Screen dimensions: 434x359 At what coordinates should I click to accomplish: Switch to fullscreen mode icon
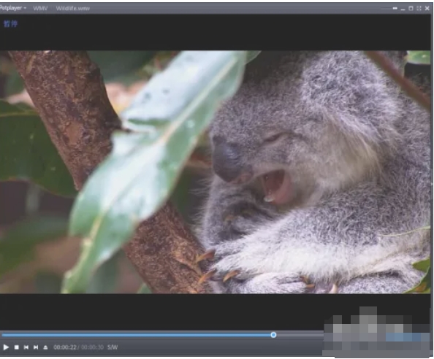pos(419,8)
